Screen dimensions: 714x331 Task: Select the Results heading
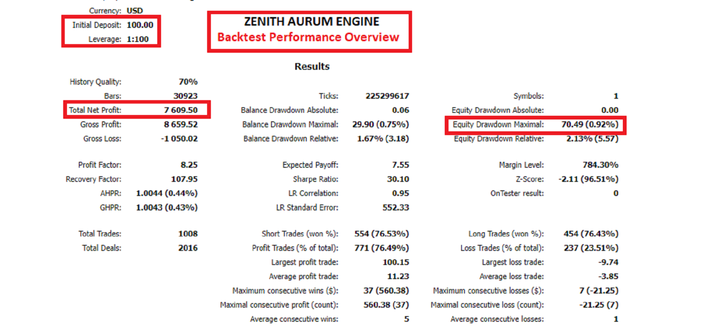[x=312, y=66]
